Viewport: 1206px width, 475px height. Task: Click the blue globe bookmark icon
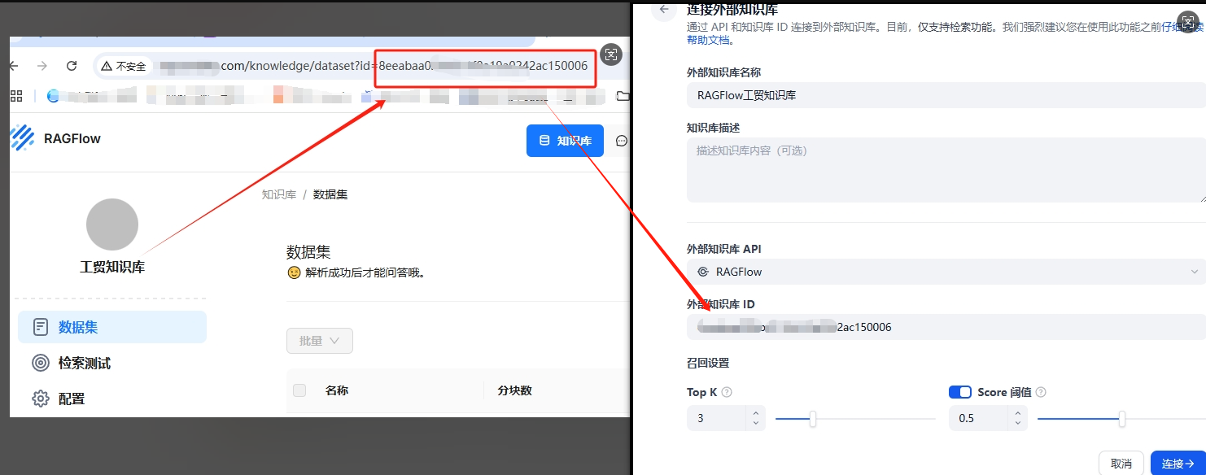(54, 96)
